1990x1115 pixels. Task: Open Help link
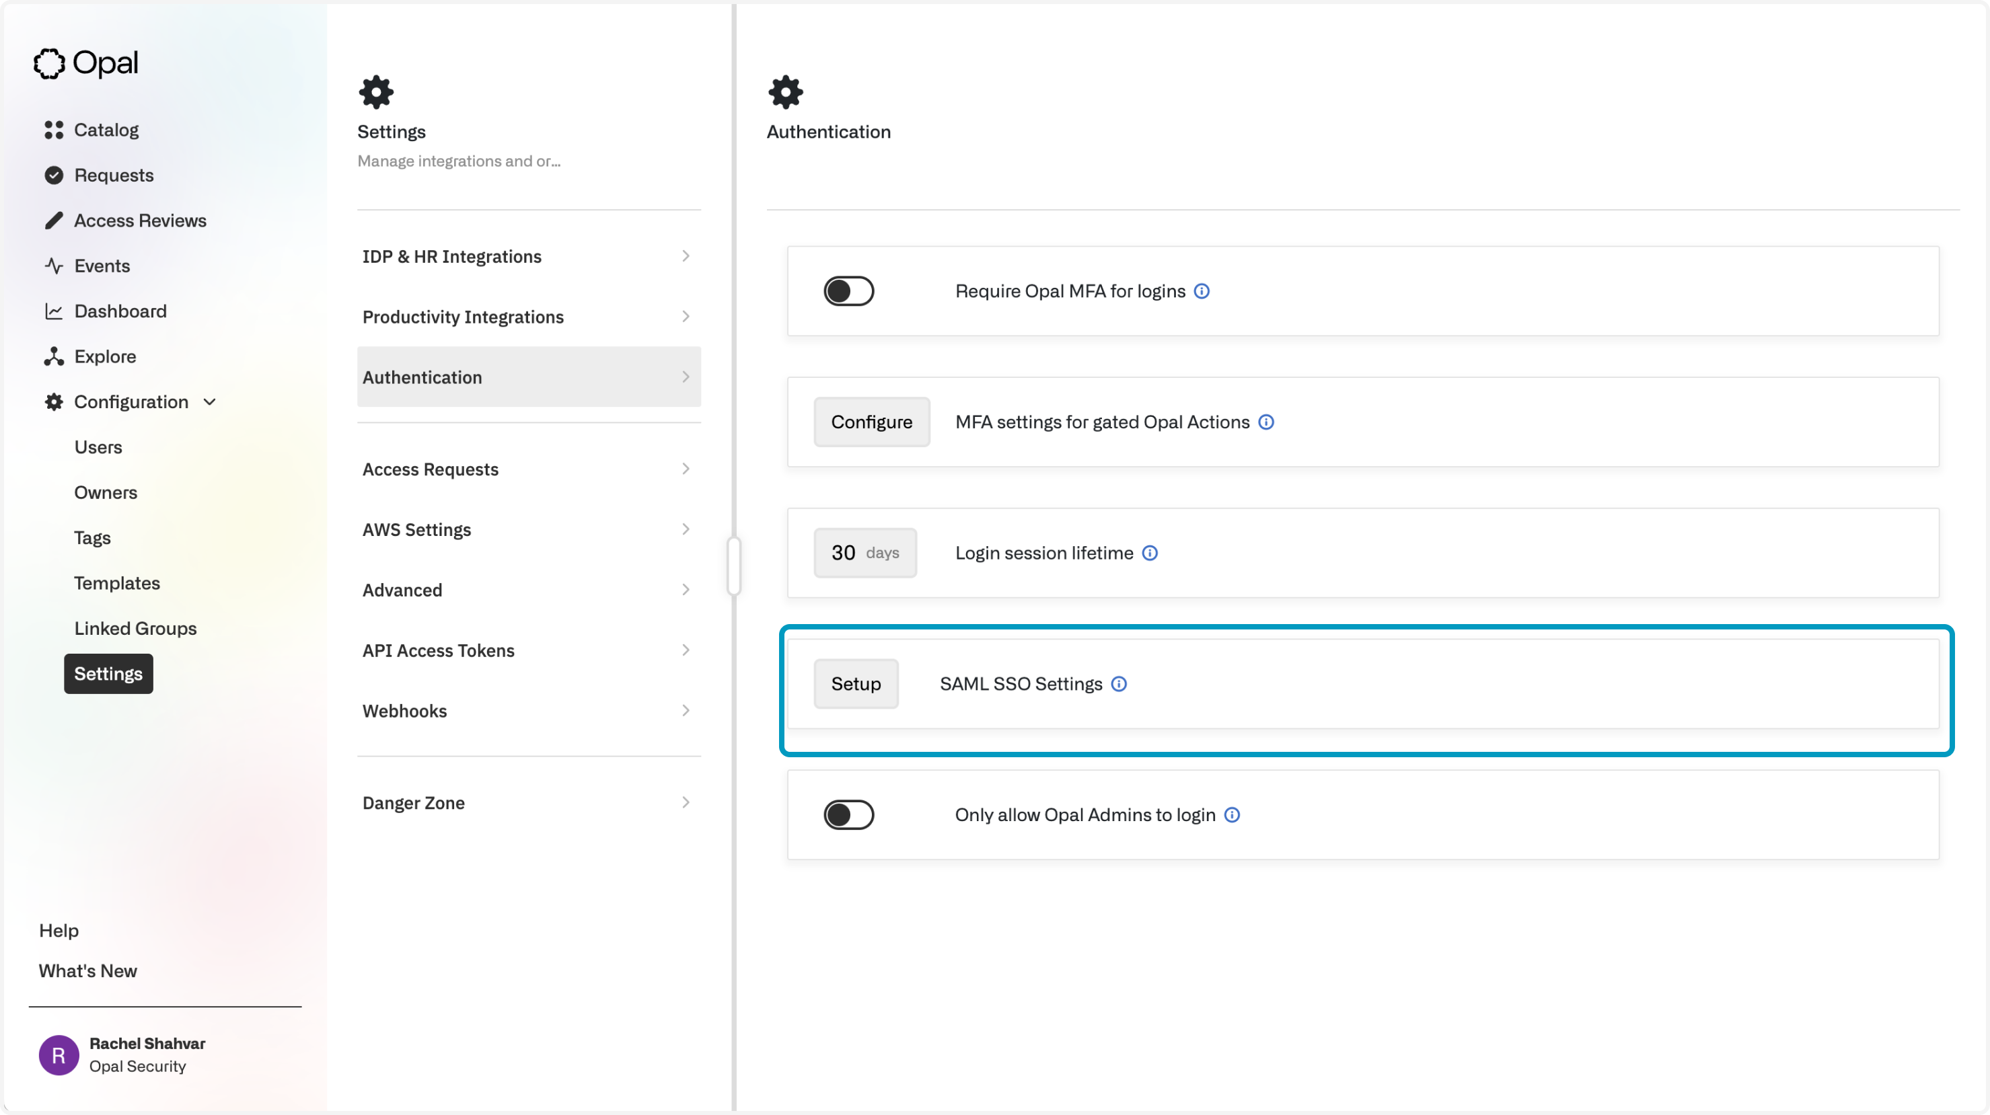(59, 931)
